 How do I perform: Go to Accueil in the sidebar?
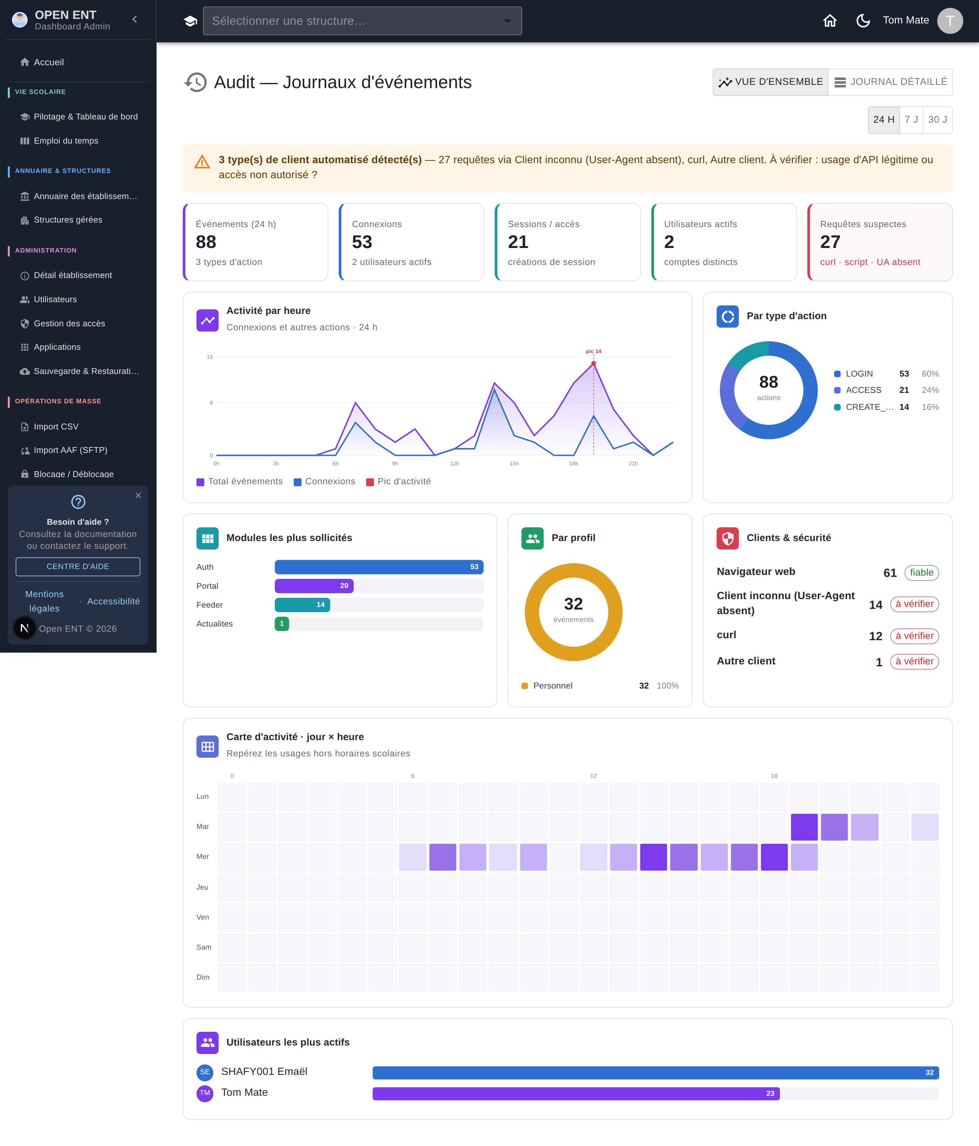tap(78, 62)
